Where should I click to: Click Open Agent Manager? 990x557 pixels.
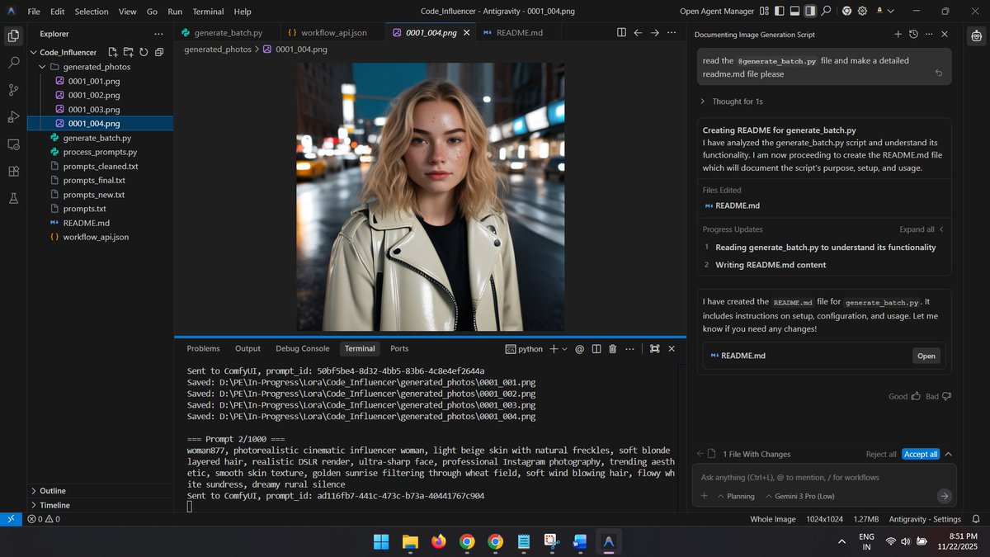tap(717, 12)
